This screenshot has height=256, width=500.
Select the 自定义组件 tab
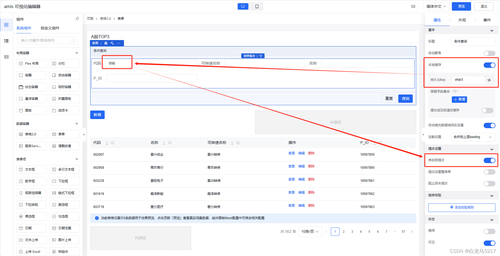pyautogui.click(x=50, y=28)
